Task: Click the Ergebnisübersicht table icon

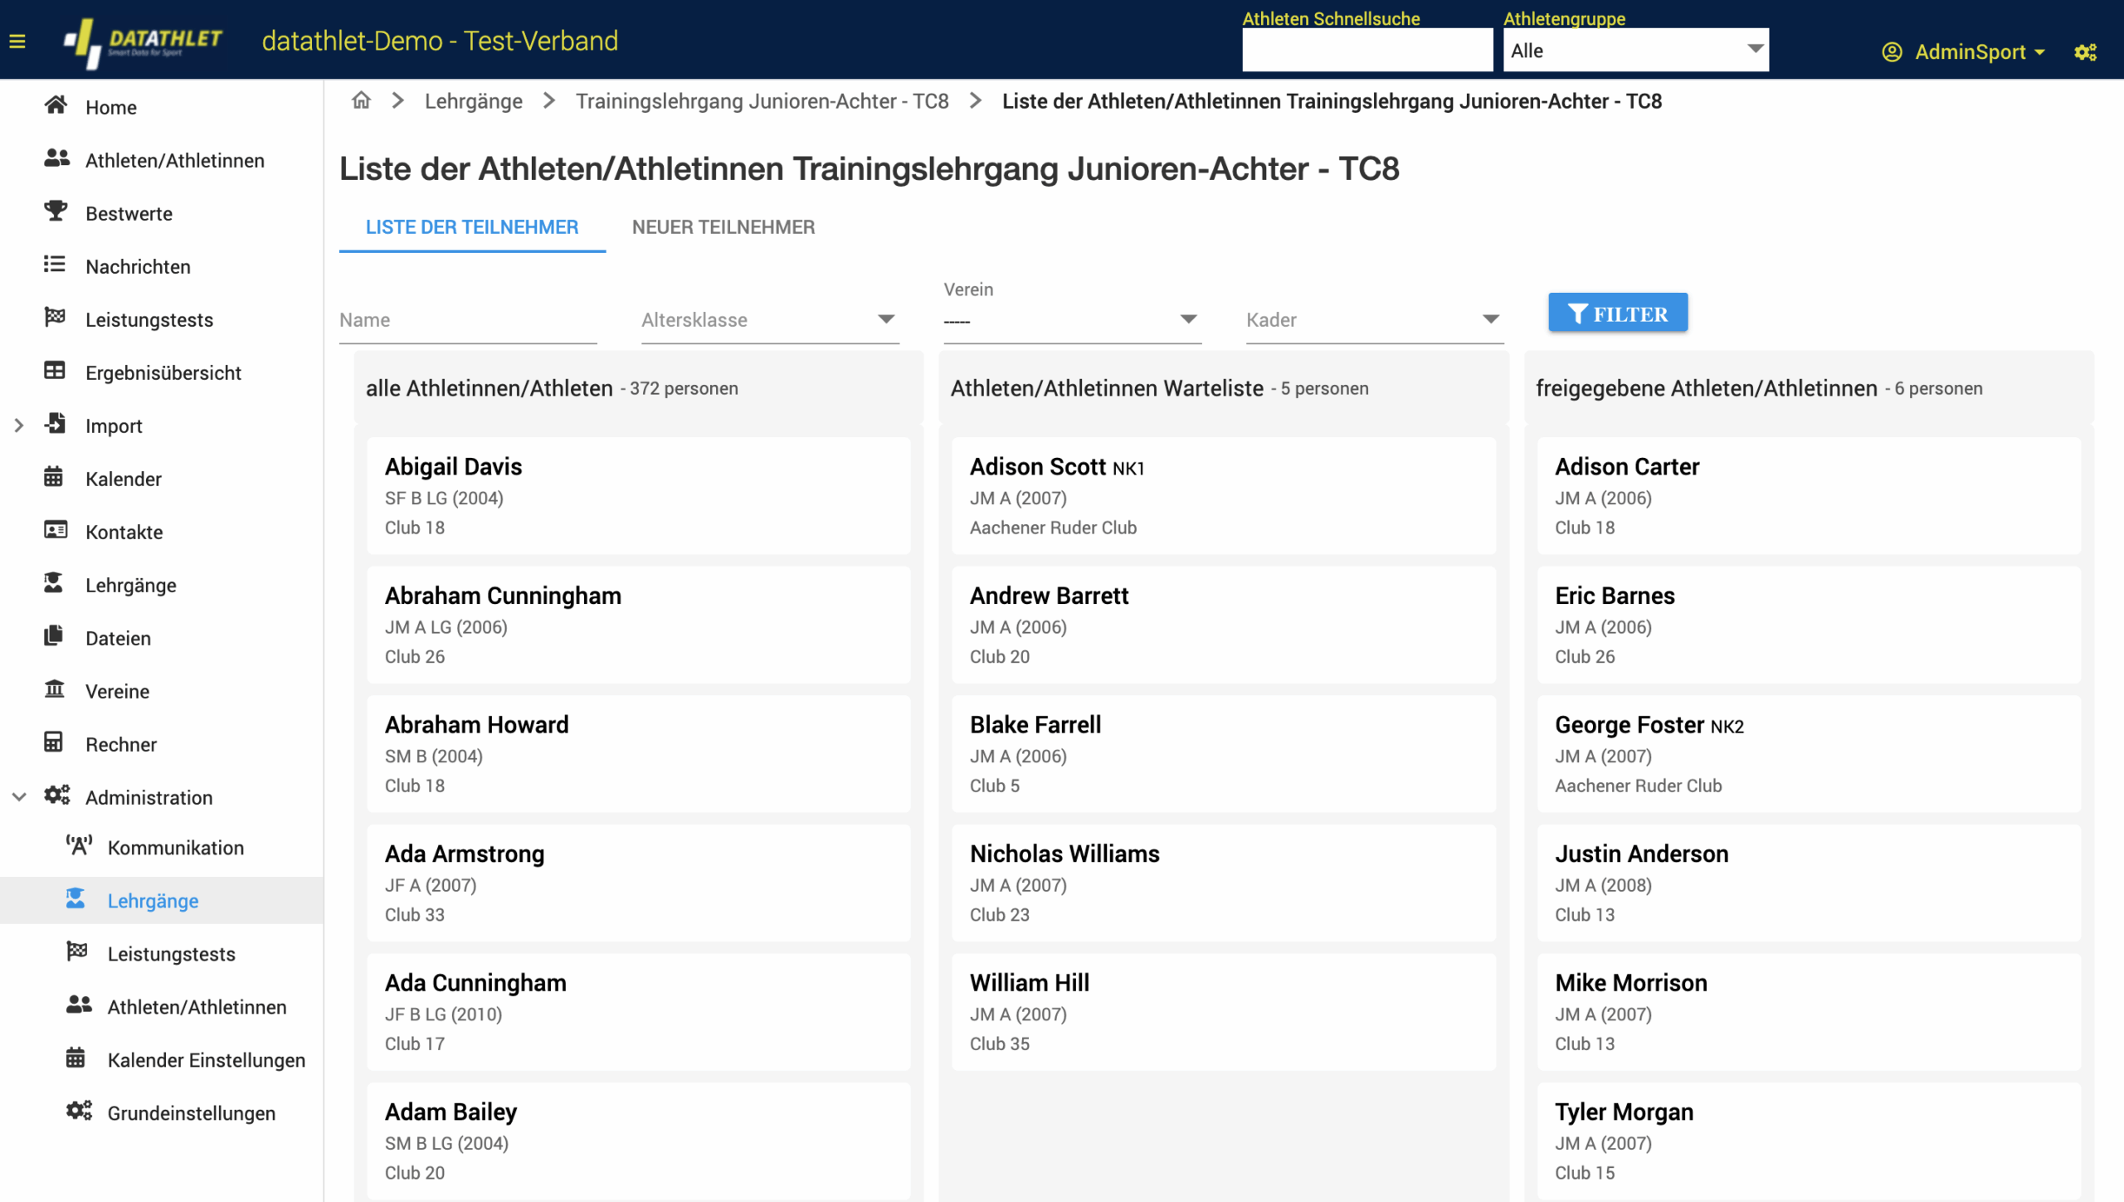Action: point(55,371)
